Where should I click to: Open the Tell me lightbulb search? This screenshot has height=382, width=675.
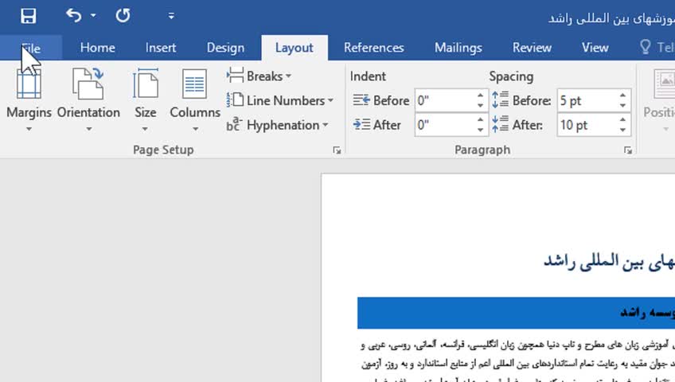tap(646, 48)
